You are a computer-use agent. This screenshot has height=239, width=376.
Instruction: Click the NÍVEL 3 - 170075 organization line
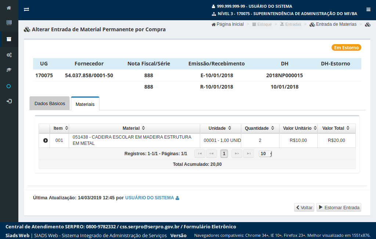point(285,14)
